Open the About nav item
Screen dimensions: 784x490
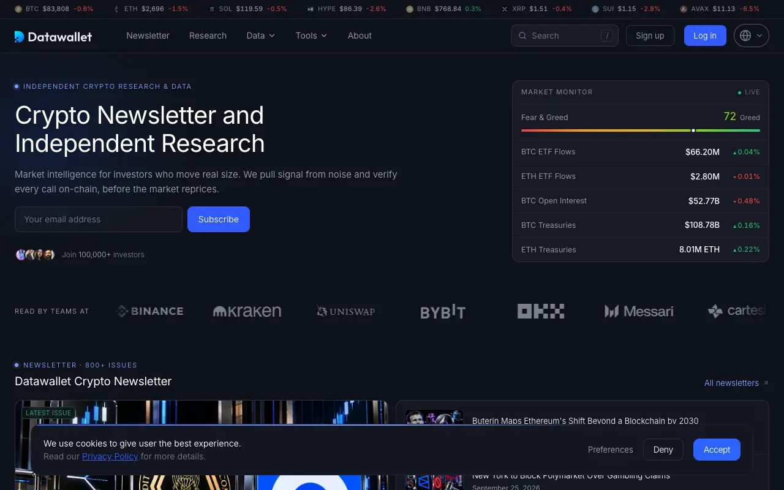[x=360, y=36]
